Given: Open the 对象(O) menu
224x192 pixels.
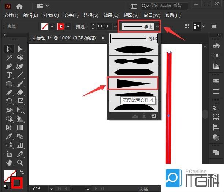Looking at the screenshot, I should pos(51,15).
